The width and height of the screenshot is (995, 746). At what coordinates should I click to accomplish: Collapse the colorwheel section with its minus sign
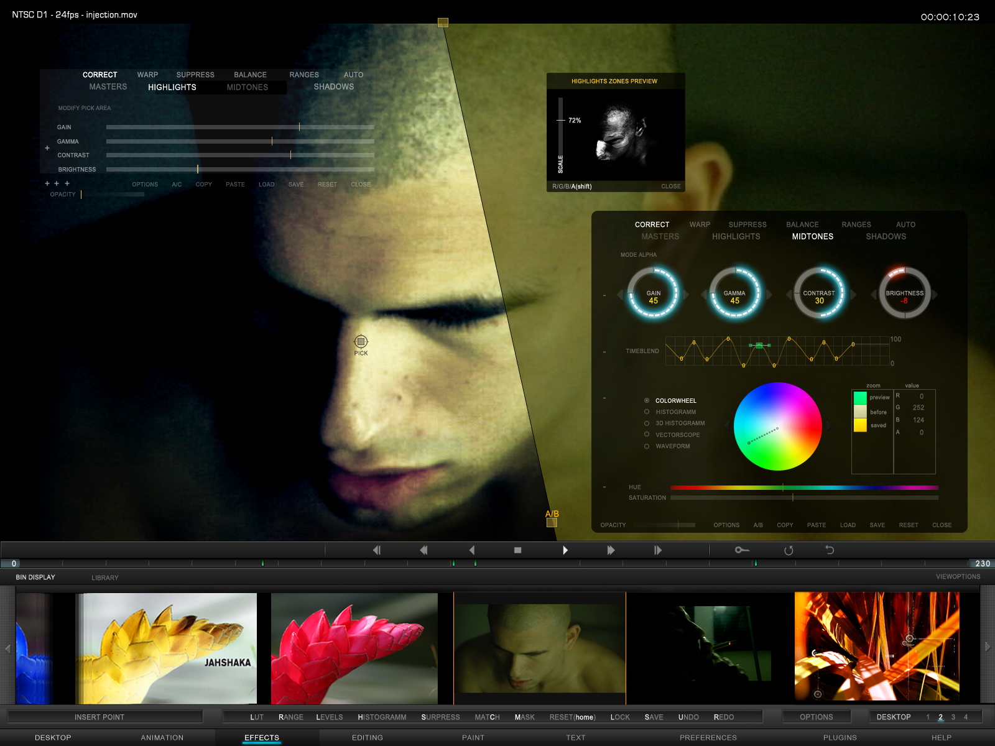pos(604,398)
